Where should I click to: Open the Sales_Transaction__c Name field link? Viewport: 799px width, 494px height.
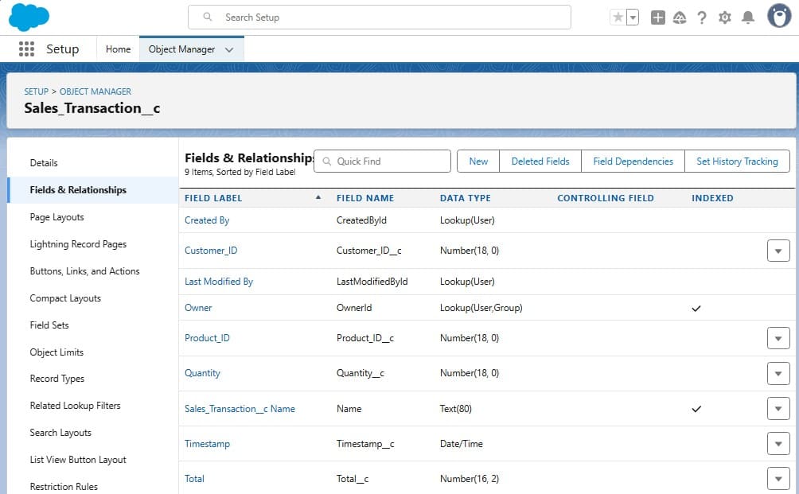click(240, 408)
